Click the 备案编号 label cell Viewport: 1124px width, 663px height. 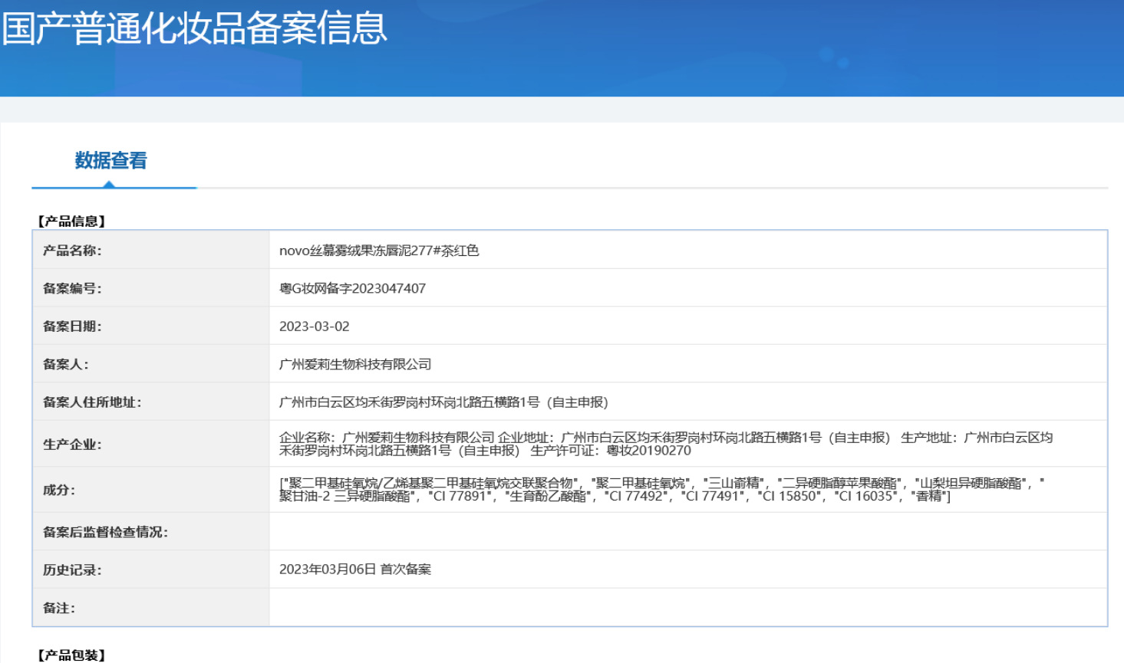[x=150, y=288]
